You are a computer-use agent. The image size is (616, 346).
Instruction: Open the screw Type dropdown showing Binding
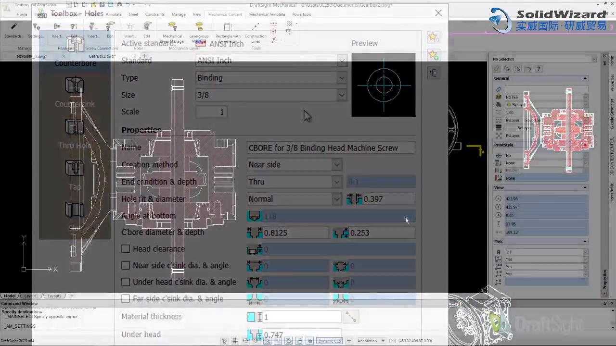click(341, 78)
